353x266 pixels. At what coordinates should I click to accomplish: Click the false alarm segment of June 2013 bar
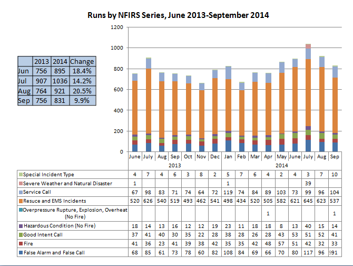coord(135,148)
